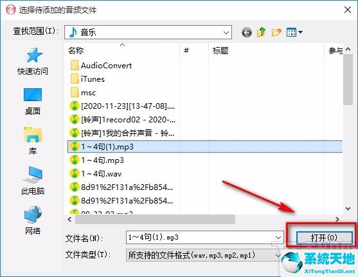
Task: Create a new folder icon
Action: pos(276,32)
